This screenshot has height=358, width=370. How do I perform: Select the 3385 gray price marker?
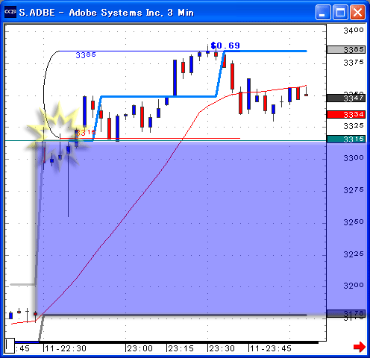(346, 49)
